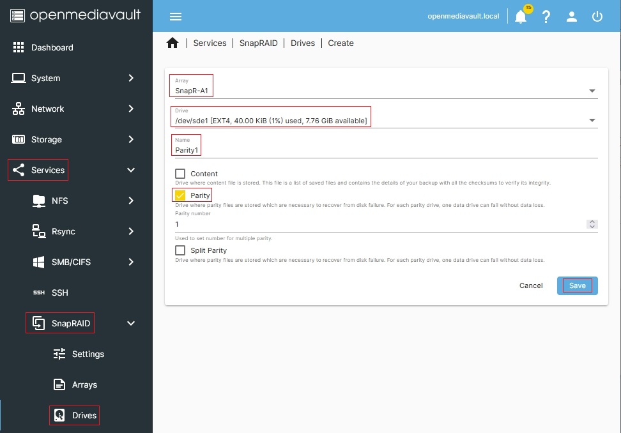Enable the Content checkbox
Screen dimensions: 621x433
[x=180, y=173]
